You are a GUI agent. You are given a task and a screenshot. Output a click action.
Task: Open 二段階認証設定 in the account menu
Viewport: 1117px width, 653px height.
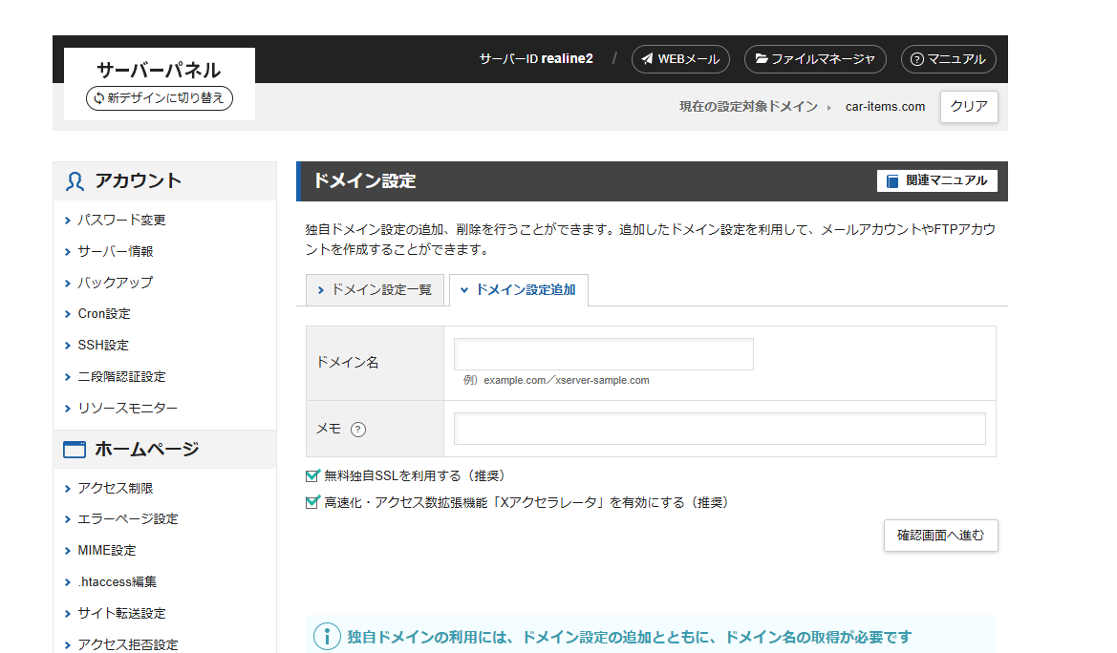click(121, 377)
